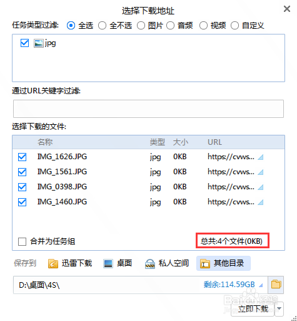Sort by 类型 column header
The width and height of the screenshot is (297, 321).
tap(158, 142)
